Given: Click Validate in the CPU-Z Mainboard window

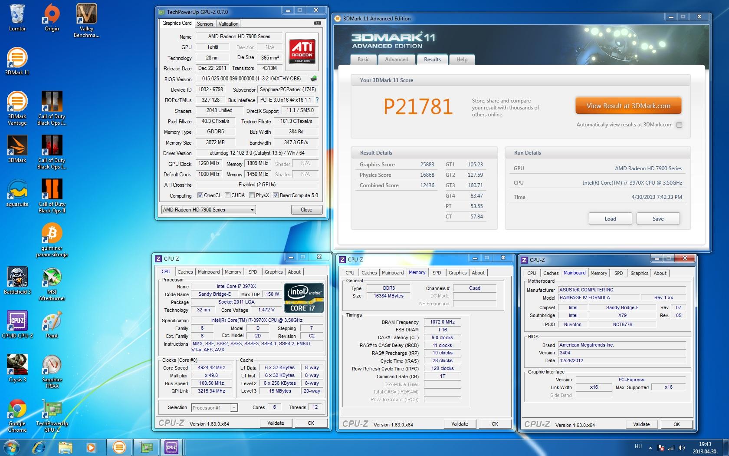Looking at the screenshot, I should pos(641,424).
